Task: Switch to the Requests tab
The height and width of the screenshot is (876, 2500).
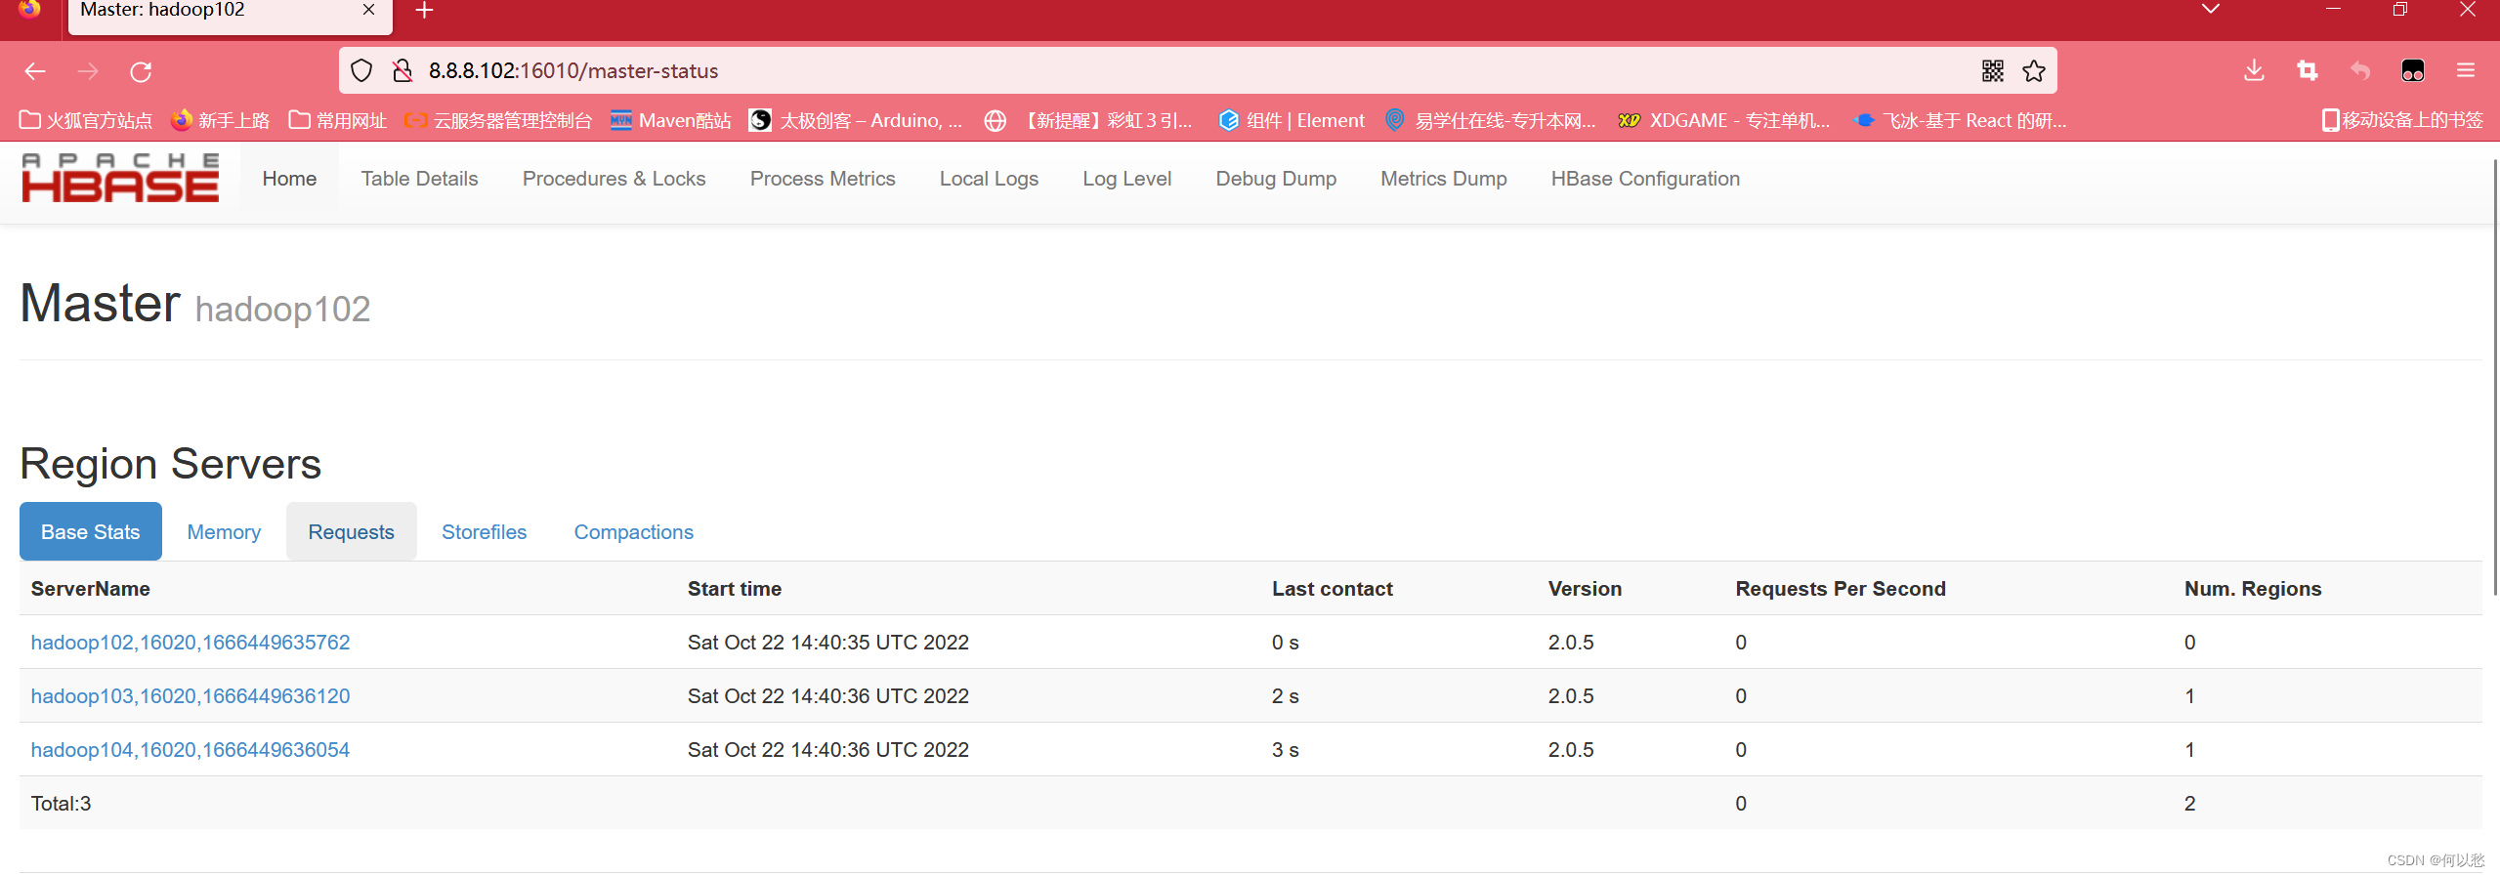Action: coord(351,532)
